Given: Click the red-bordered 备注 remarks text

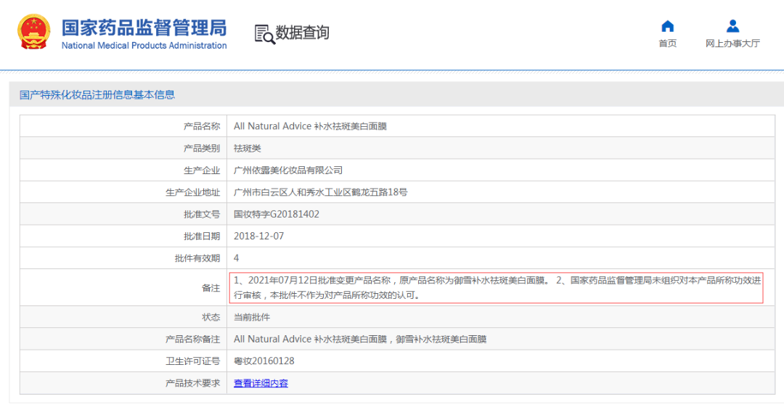Looking at the screenshot, I should 497,287.
